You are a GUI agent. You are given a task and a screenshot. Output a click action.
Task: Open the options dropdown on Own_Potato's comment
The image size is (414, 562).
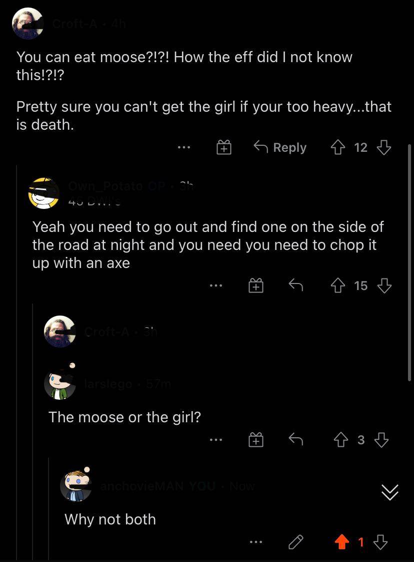(216, 286)
